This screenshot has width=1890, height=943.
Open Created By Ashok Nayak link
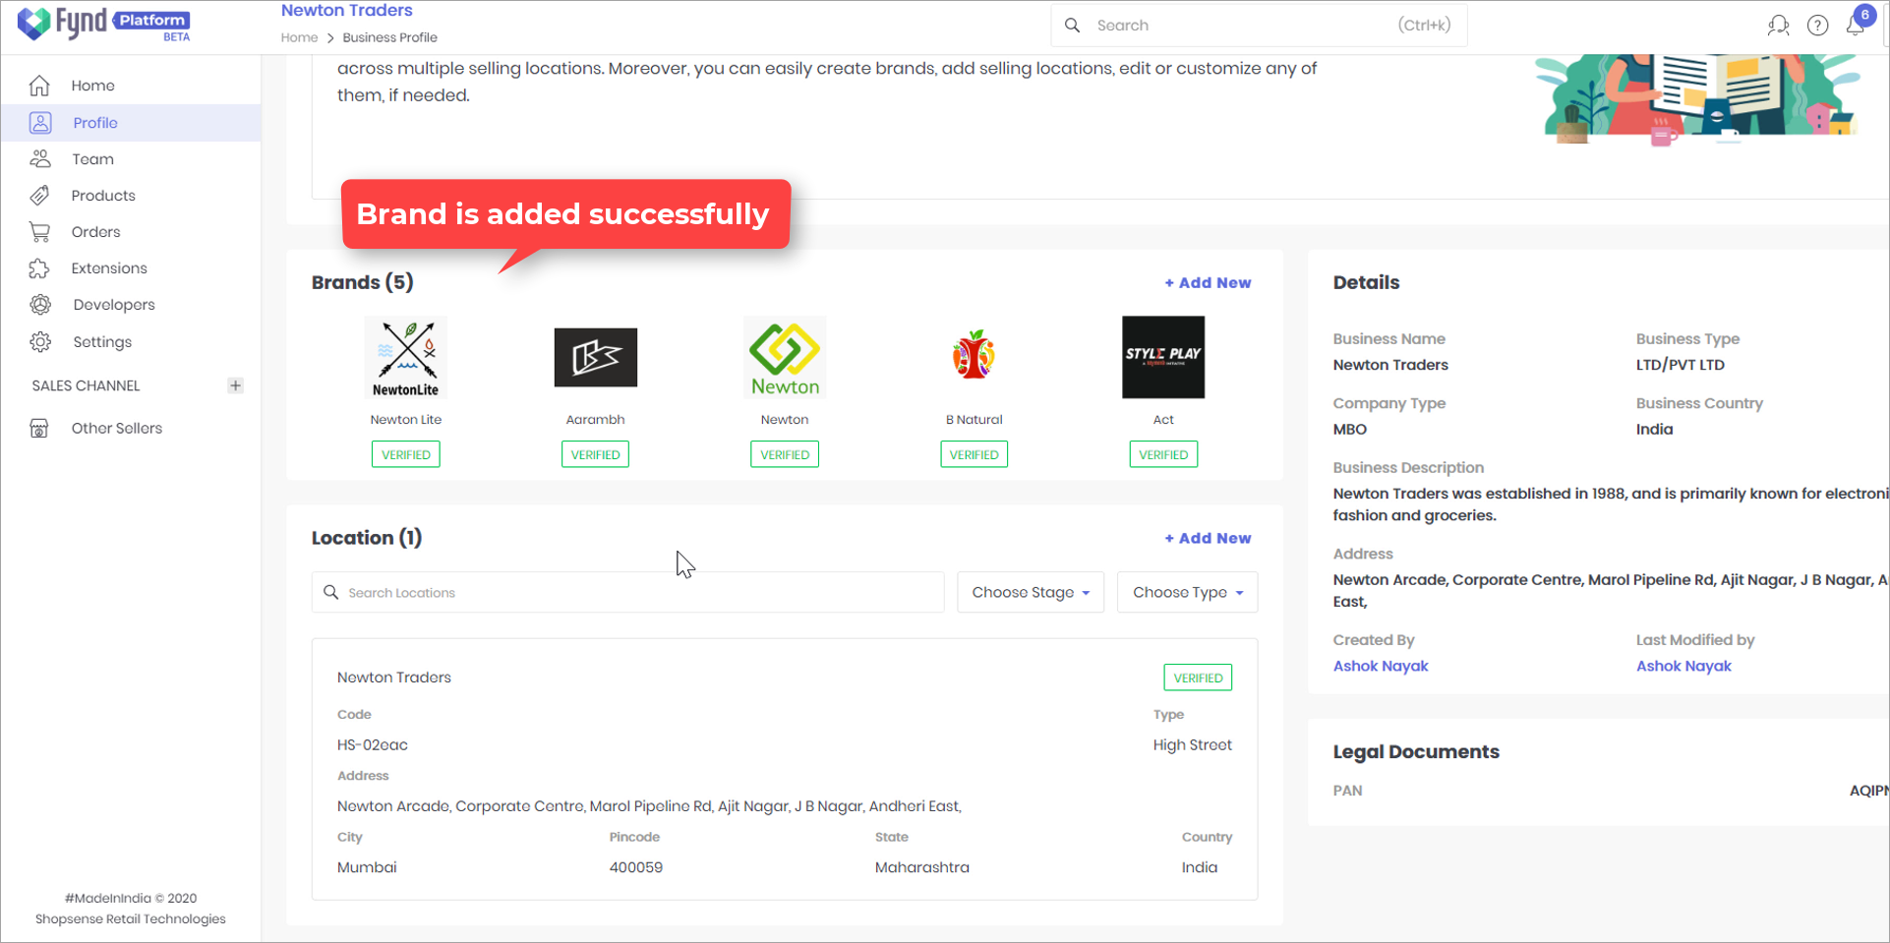[1381, 666]
